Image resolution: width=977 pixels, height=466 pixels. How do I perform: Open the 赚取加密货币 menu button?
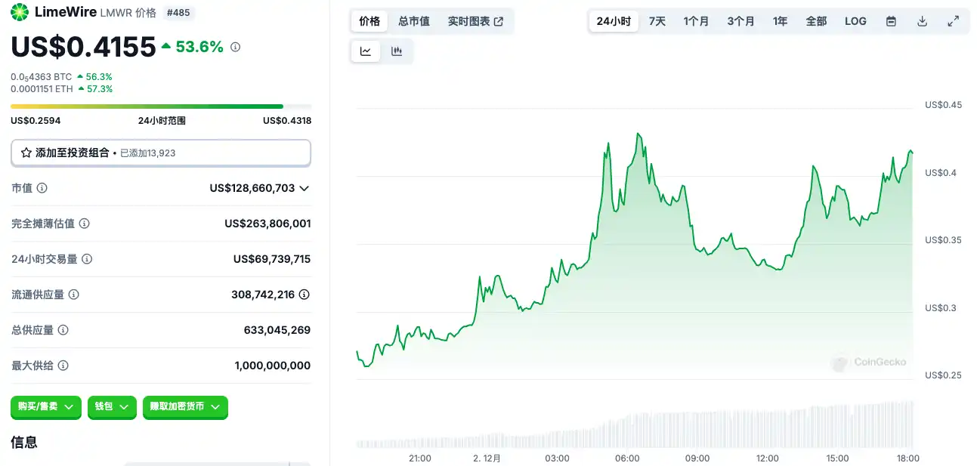coord(185,407)
